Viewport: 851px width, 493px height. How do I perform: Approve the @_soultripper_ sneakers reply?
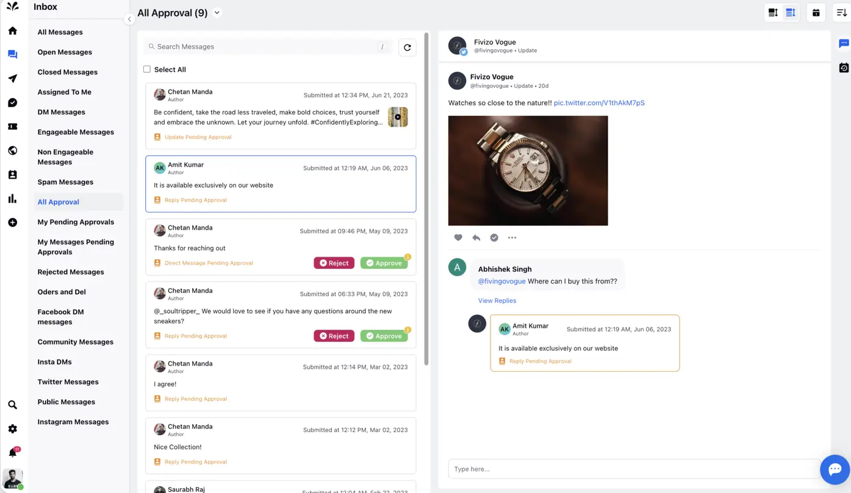(384, 336)
